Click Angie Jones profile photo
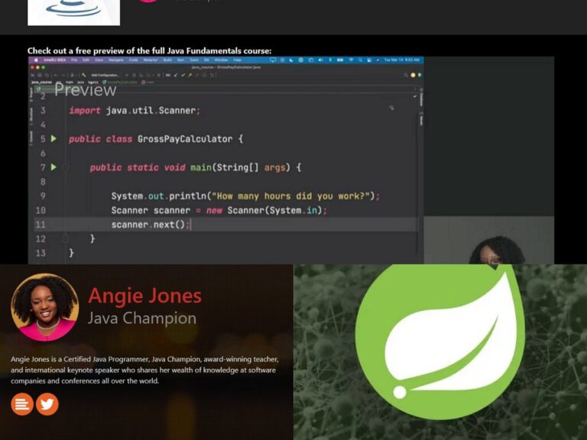The width and height of the screenshot is (587, 440). (44, 306)
